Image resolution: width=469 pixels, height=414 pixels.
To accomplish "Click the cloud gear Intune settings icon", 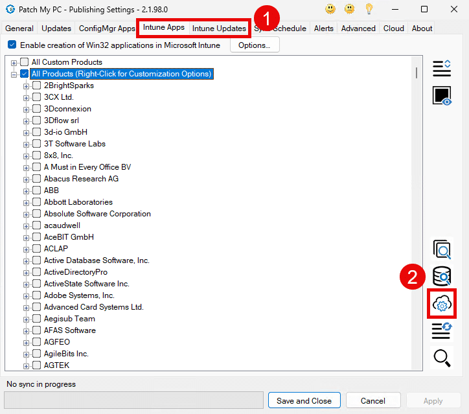I will 442,304.
